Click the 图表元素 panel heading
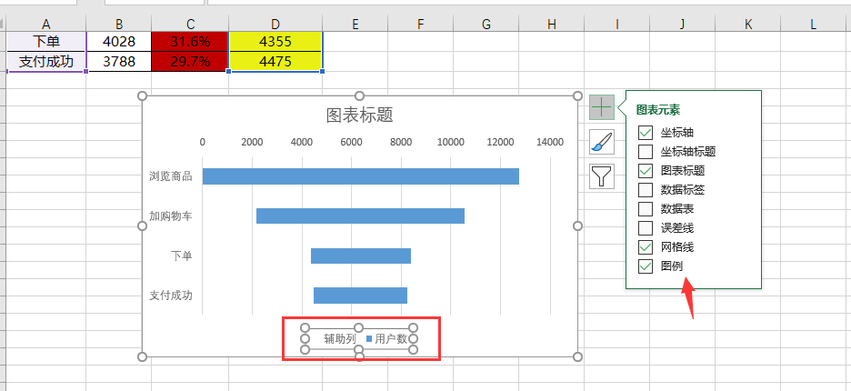This screenshot has width=851, height=391. tap(658, 110)
